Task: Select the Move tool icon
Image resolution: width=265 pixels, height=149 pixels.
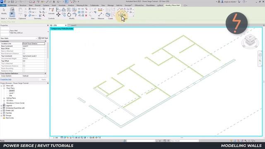Action: tap(58, 15)
